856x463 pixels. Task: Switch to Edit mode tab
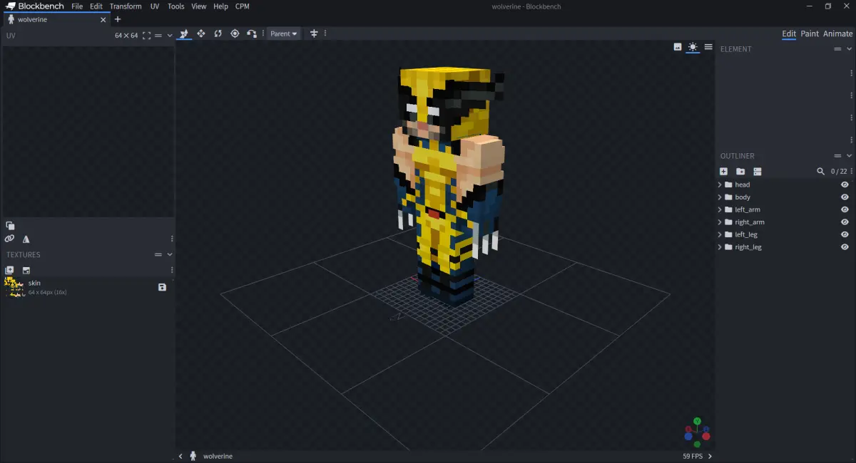(x=789, y=33)
